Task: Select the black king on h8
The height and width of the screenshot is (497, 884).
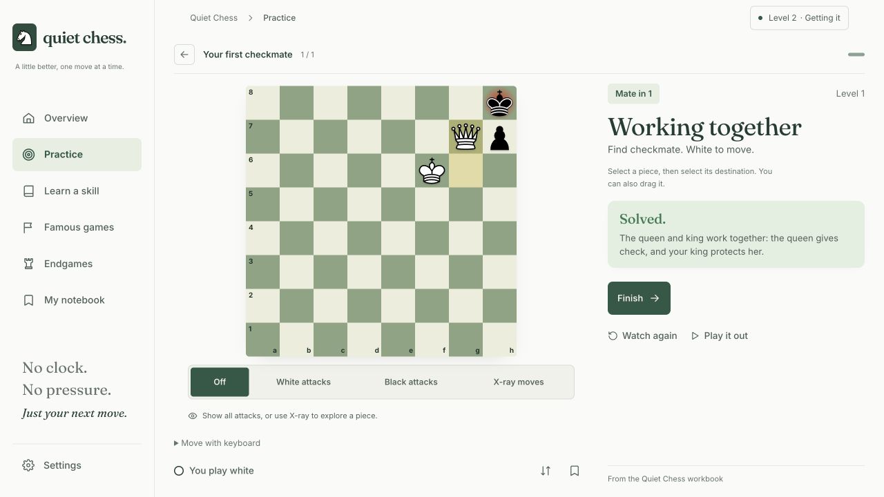Action: [x=499, y=103]
